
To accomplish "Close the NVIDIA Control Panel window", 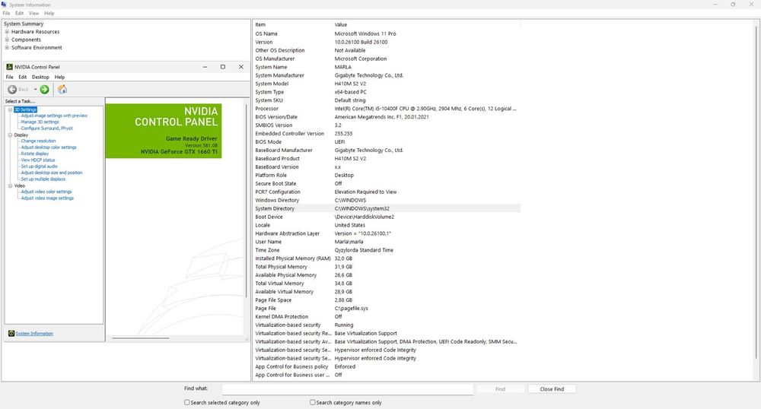I will pyautogui.click(x=240, y=67).
